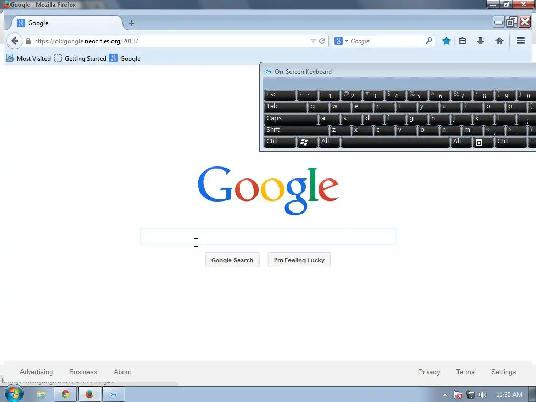
Task: Click the network tray icon
Action: coord(471,395)
